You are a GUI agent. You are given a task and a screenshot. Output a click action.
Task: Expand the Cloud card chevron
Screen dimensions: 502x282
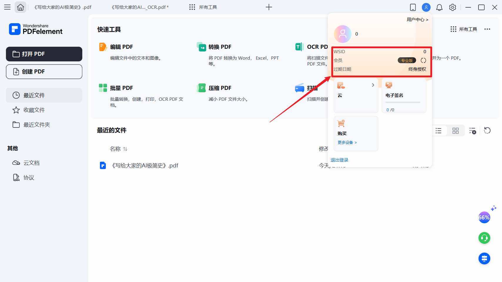click(373, 85)
